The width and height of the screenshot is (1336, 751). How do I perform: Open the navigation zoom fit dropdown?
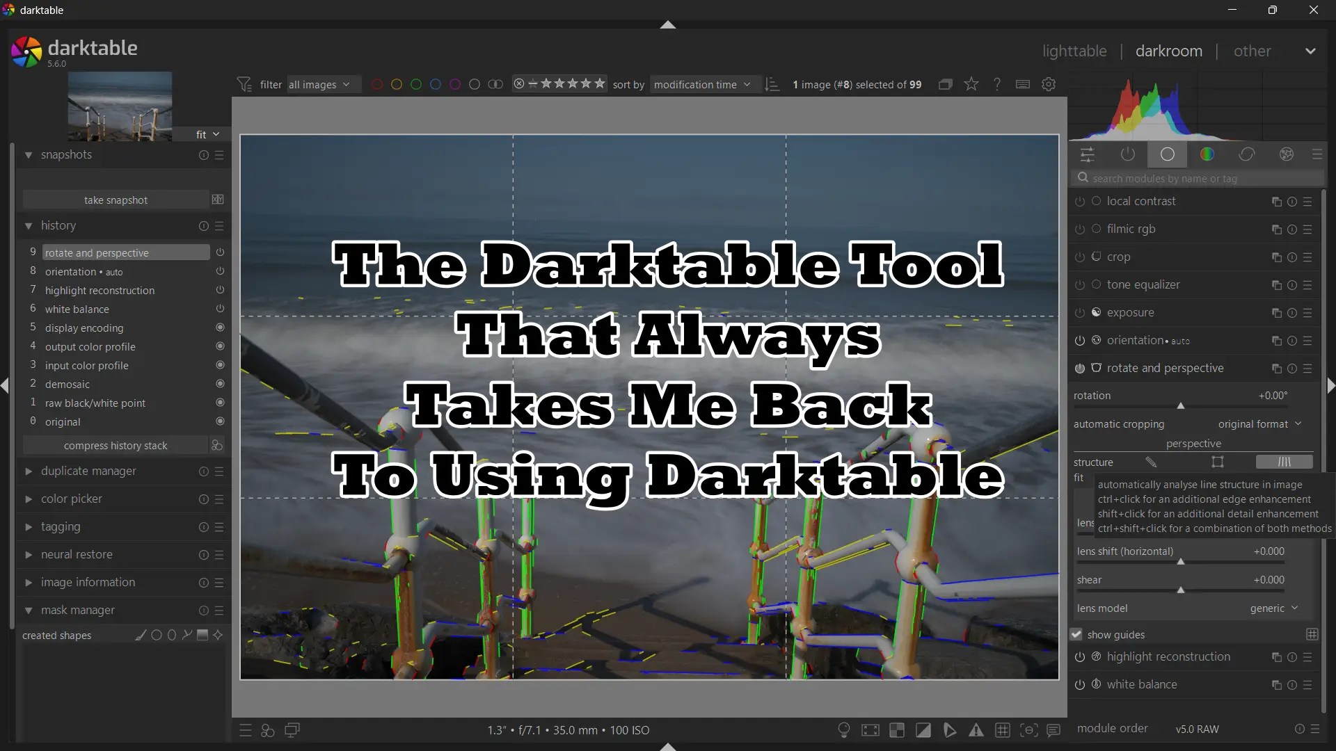(207, 134)
